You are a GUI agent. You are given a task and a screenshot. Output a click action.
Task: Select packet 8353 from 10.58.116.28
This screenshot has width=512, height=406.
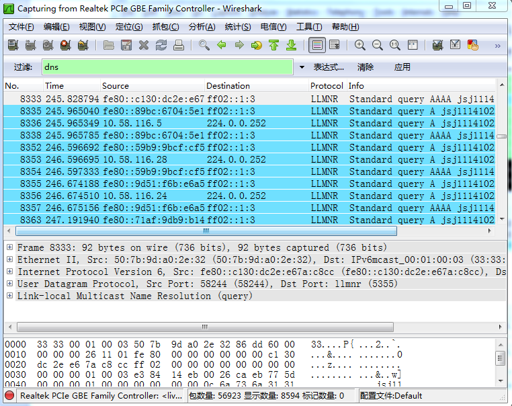249,159
